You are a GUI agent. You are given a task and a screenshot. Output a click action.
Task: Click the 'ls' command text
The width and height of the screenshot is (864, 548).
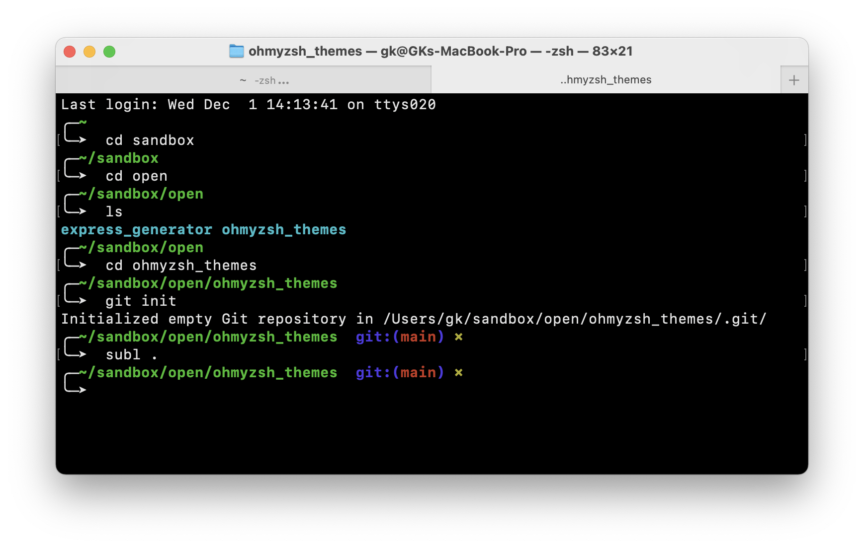tap(114, 212)
